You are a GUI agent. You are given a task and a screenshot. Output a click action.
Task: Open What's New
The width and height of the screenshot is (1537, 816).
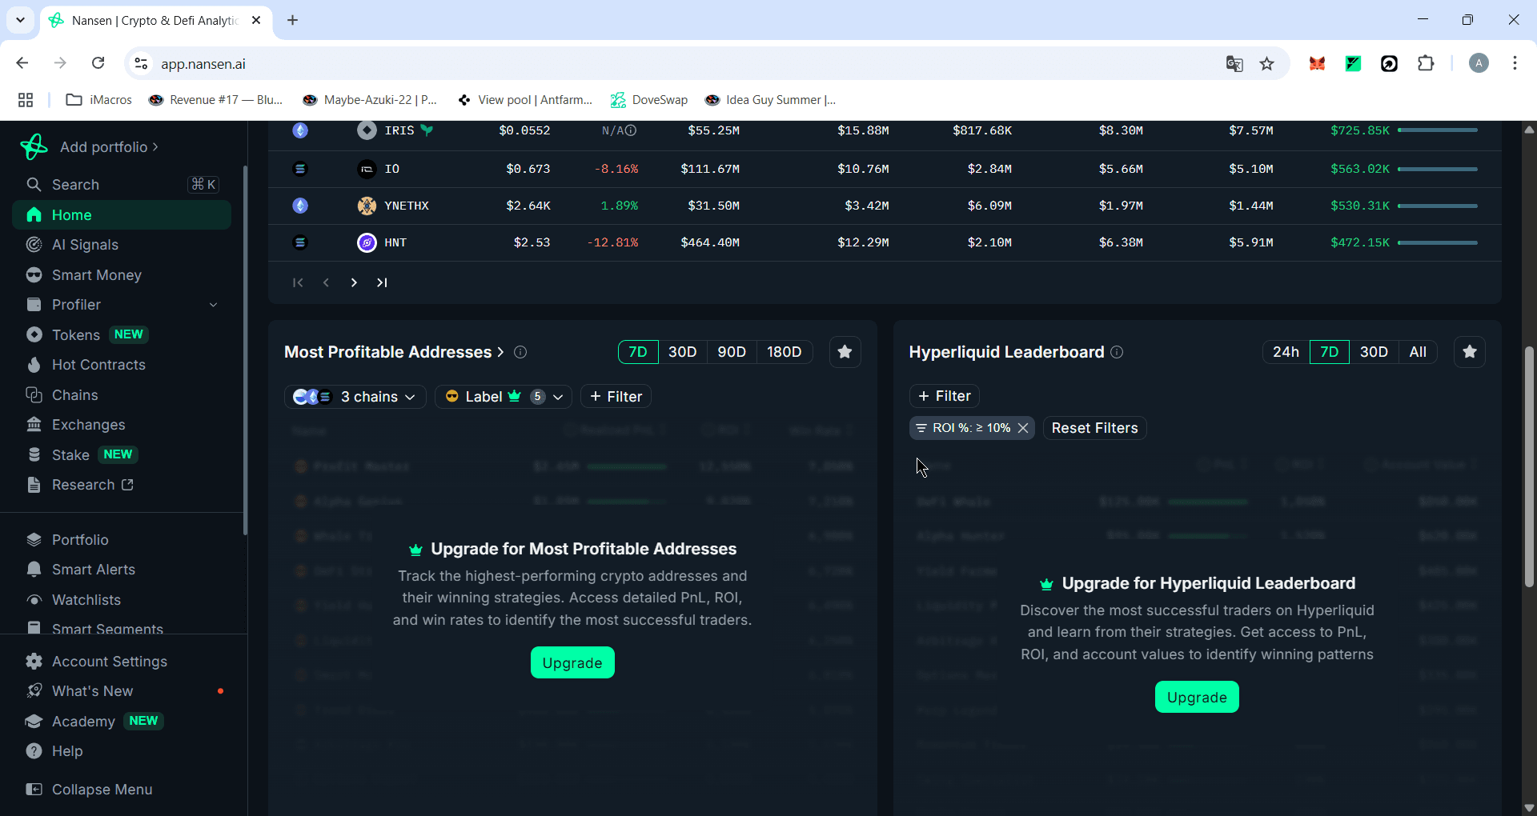point(122,691)
